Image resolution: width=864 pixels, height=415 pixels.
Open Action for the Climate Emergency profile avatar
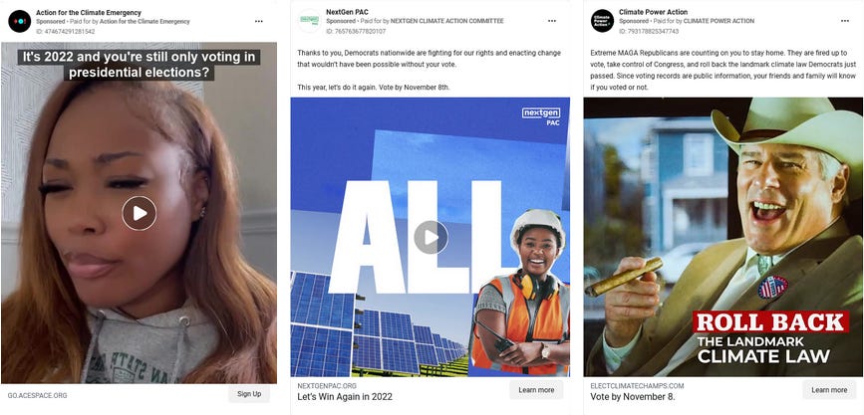19,21
